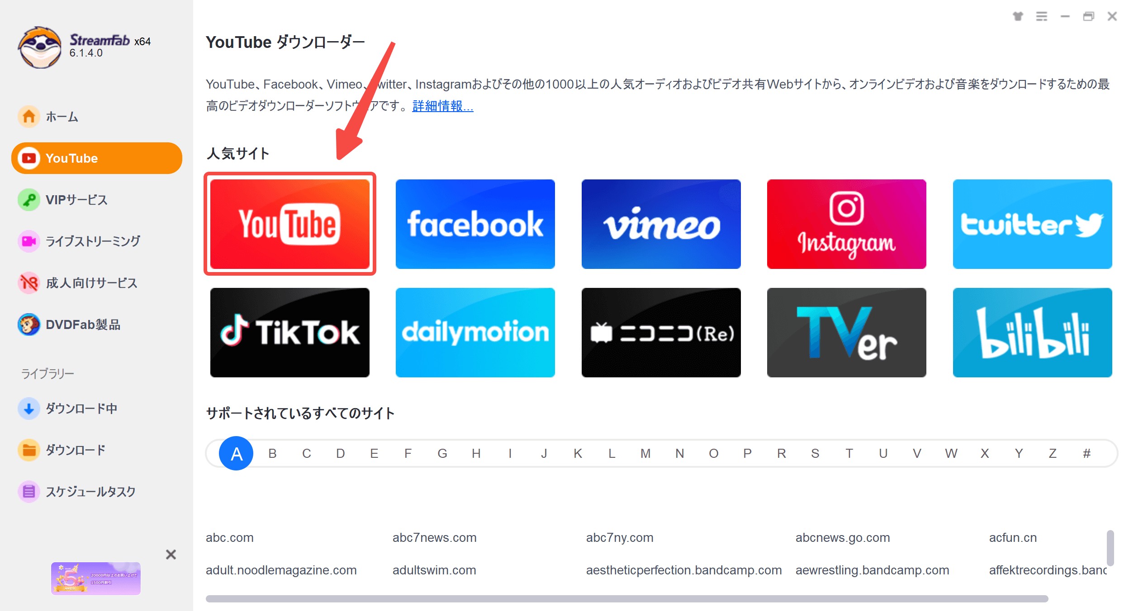
Task: Open the Twitter site tile
Action: (x=1033, y=224)
